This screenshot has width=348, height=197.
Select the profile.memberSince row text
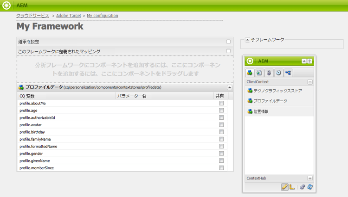(x=37, y=168)
